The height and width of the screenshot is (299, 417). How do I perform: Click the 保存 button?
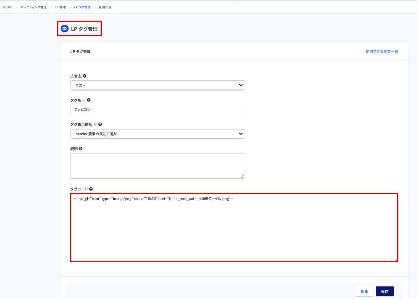click(x=385, y=291)
